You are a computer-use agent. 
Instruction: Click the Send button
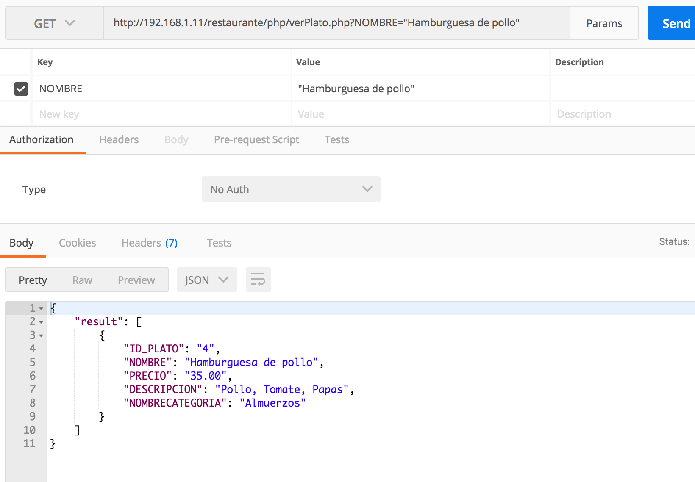671,23
